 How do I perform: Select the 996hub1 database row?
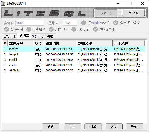[74, 70]
